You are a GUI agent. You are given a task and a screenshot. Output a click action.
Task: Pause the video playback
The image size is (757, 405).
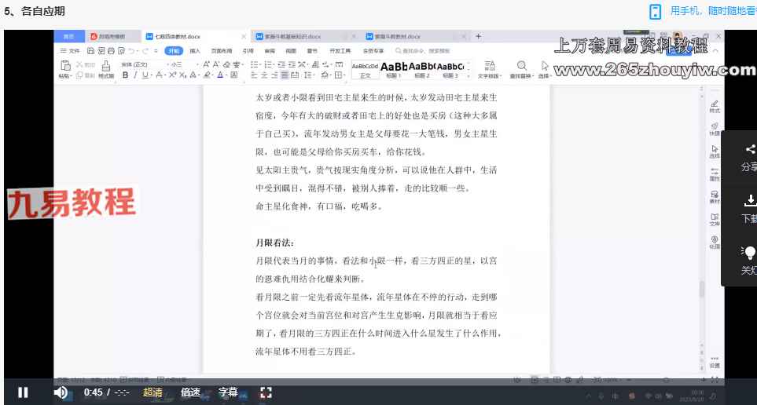coord(23,392)
